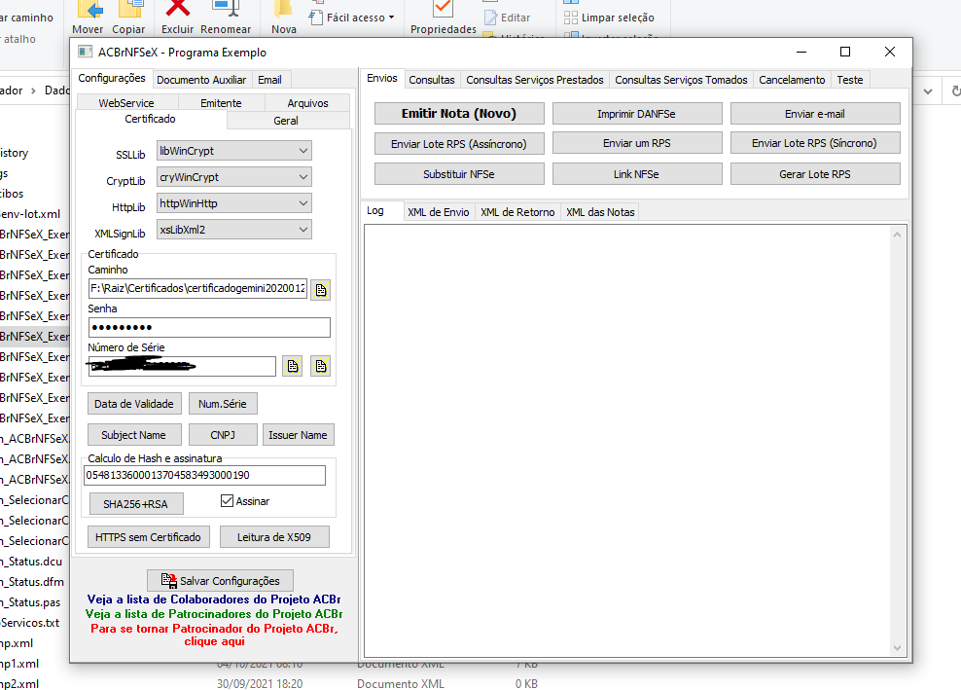The image size is (961, 690).
Task: Click Enviar Lote RPS (Síncrono)
Action: [x=815, y=143]
